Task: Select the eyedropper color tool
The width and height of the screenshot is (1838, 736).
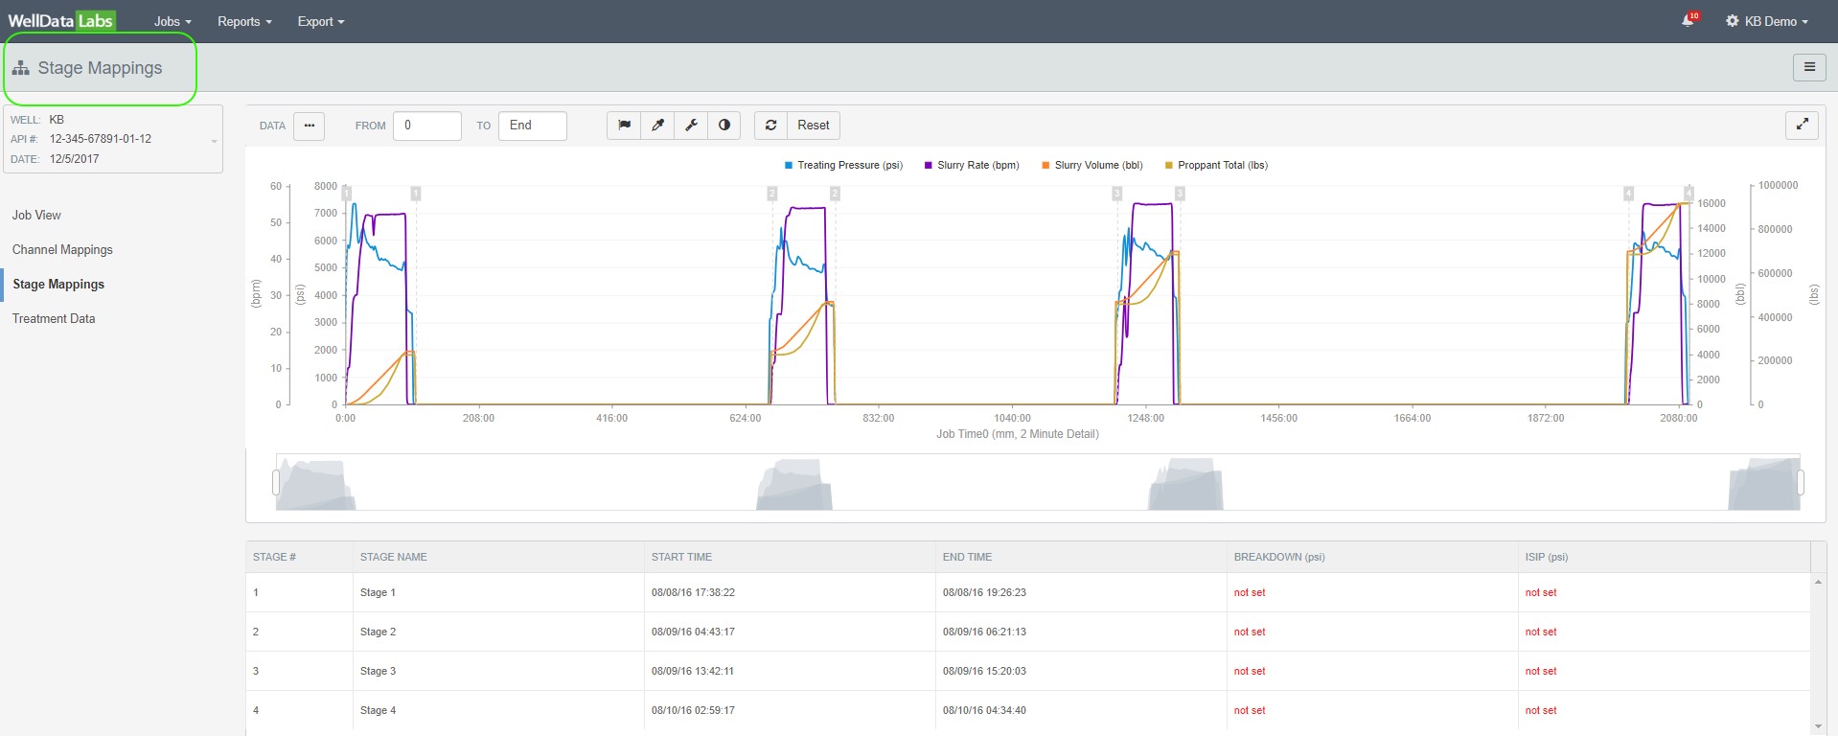Action: pos(657,126)
